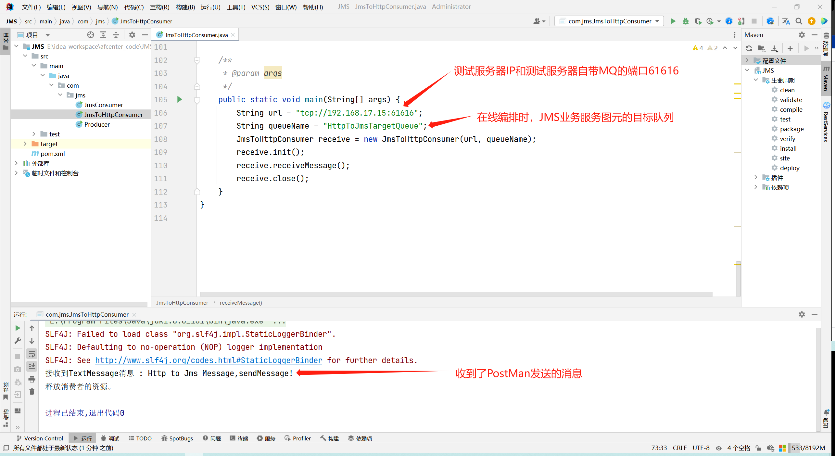Image resolution: width=835 pixels, height=456 pixels.
Task: Reload all Maven projects icon
Action: (749, 48)
